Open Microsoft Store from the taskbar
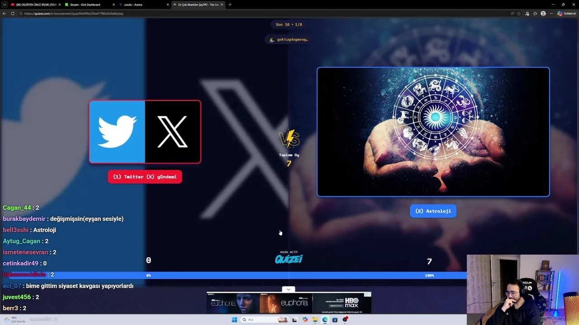The height and width of the screenshot is (325, 579). tap(335, 320)
